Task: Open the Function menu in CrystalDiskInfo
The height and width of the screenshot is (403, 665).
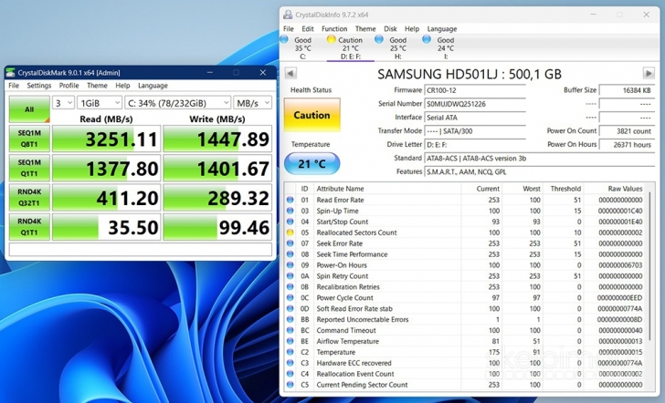Action: [334, 28]
